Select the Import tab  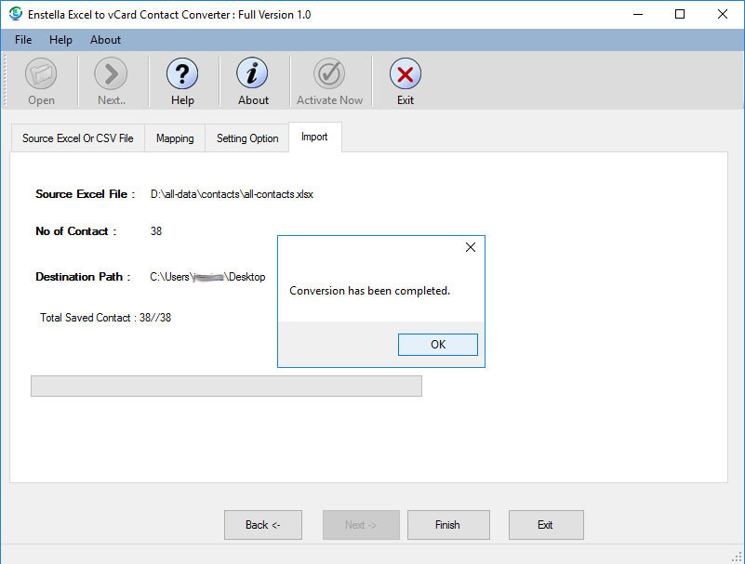(314, 137)
